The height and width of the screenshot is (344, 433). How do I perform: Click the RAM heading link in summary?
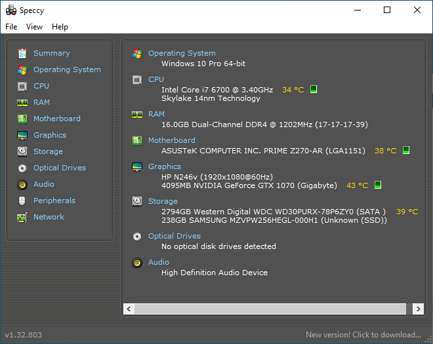[x=156, y=114]
